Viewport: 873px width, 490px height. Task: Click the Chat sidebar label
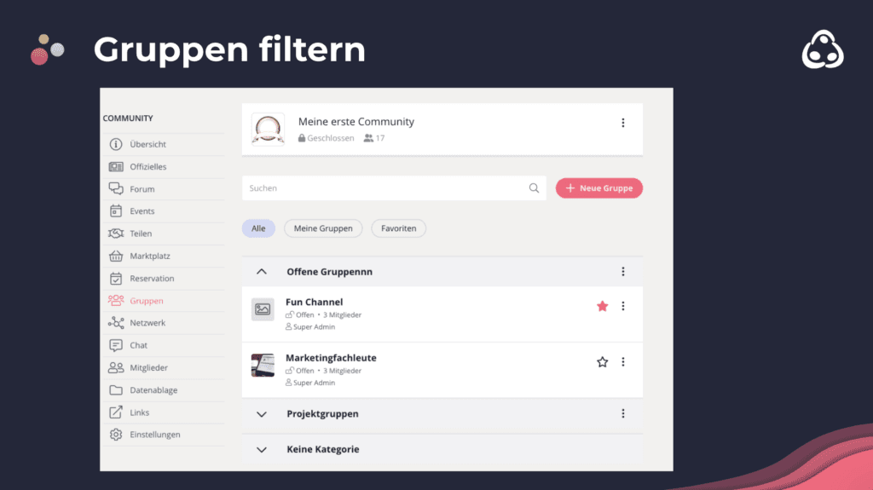tap(139, 345)
